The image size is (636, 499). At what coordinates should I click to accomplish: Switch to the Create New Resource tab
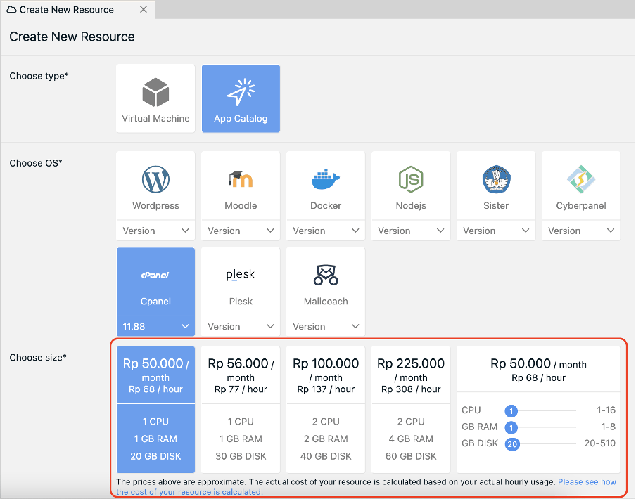coord(67,10)
